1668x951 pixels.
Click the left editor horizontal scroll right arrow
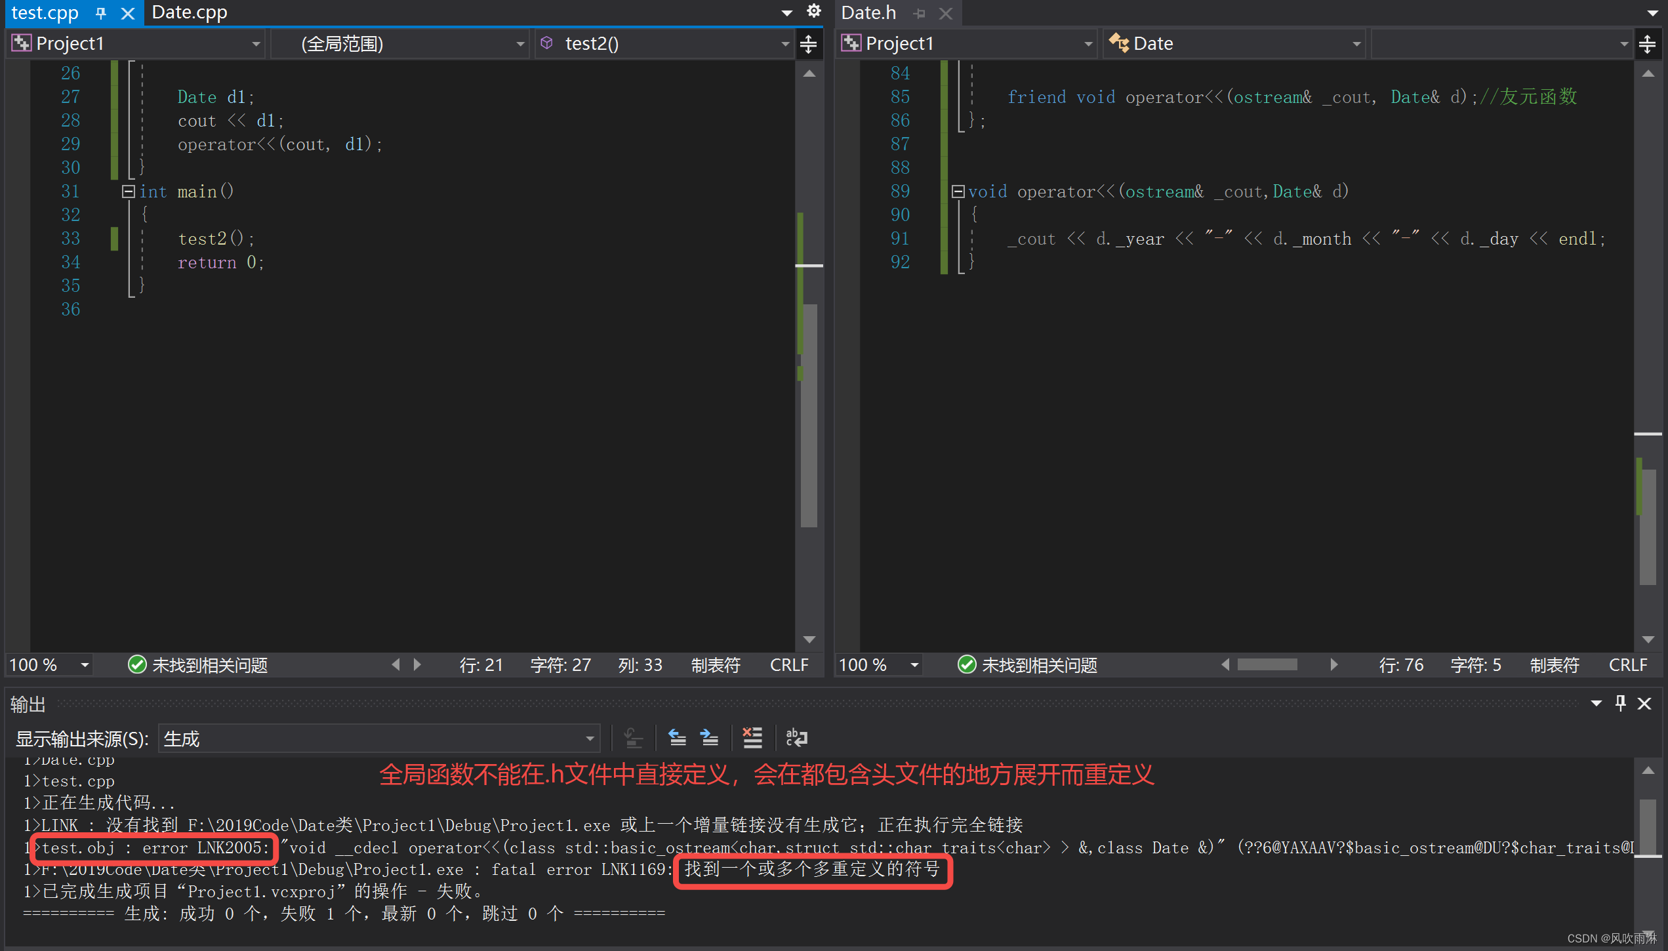point(417,664)
